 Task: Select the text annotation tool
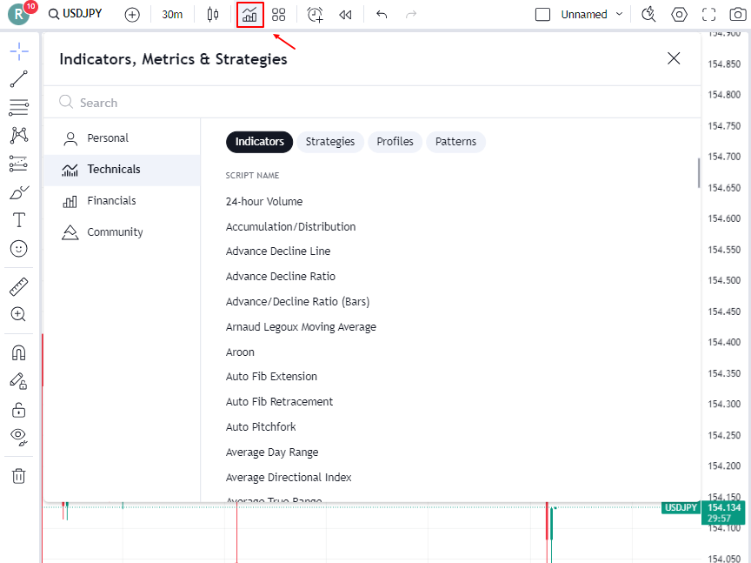[18, 219]
